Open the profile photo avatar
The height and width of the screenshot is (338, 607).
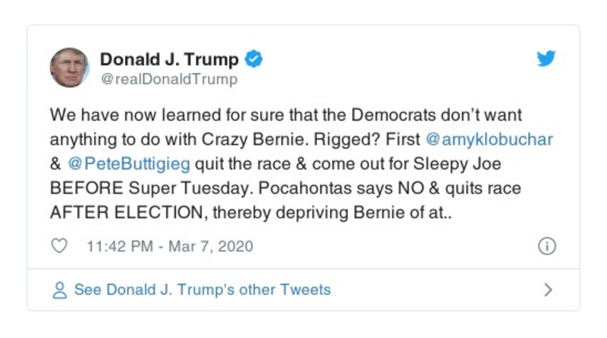click(x=70, y=68)
